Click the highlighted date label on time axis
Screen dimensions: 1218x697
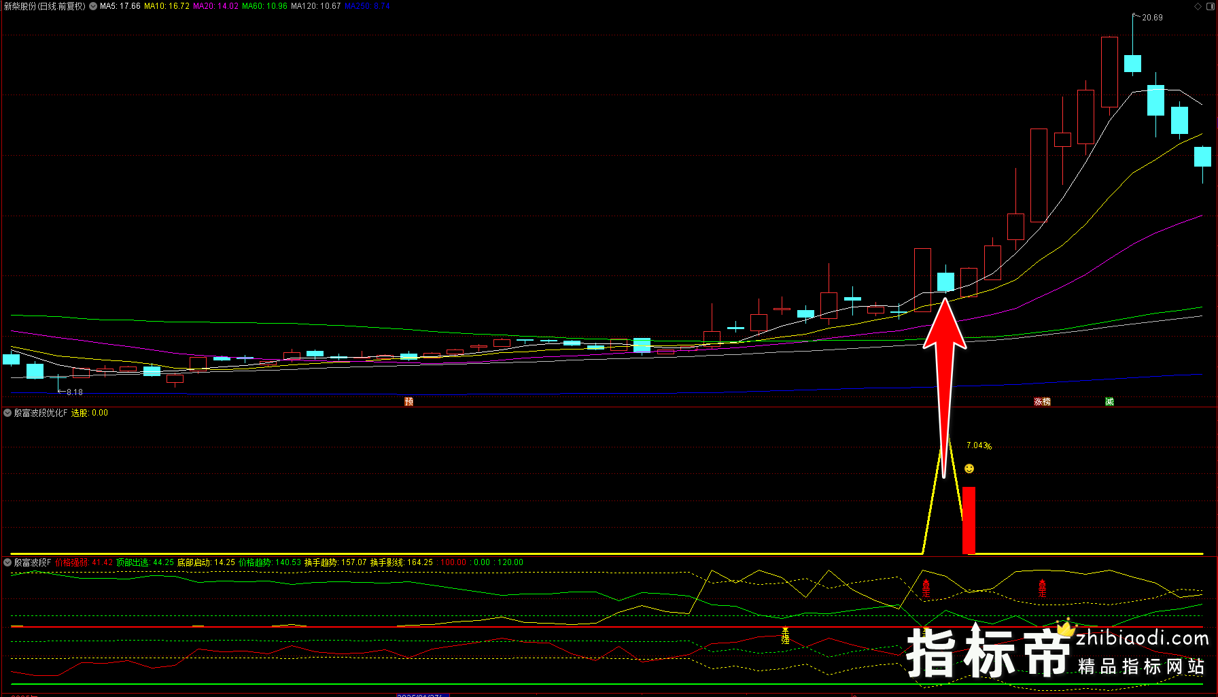click(423, 695)
